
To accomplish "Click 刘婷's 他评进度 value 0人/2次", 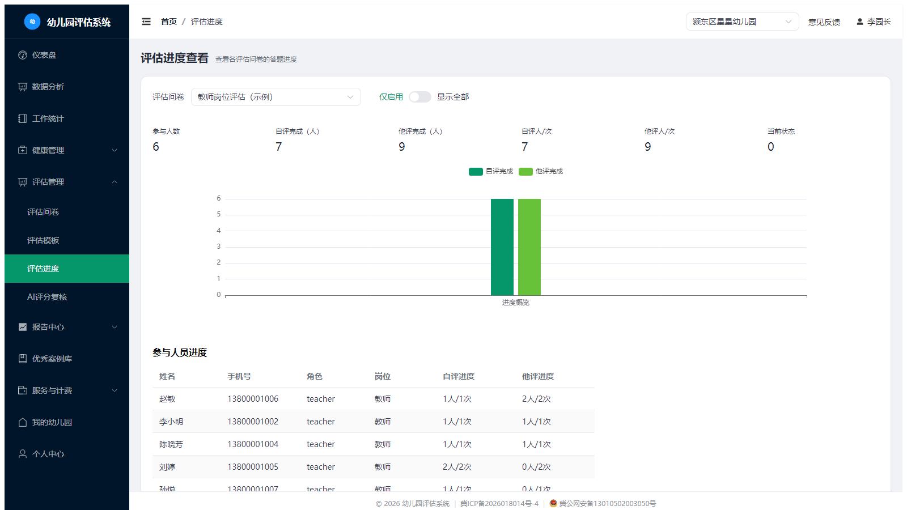I will (x=536, y=467).
